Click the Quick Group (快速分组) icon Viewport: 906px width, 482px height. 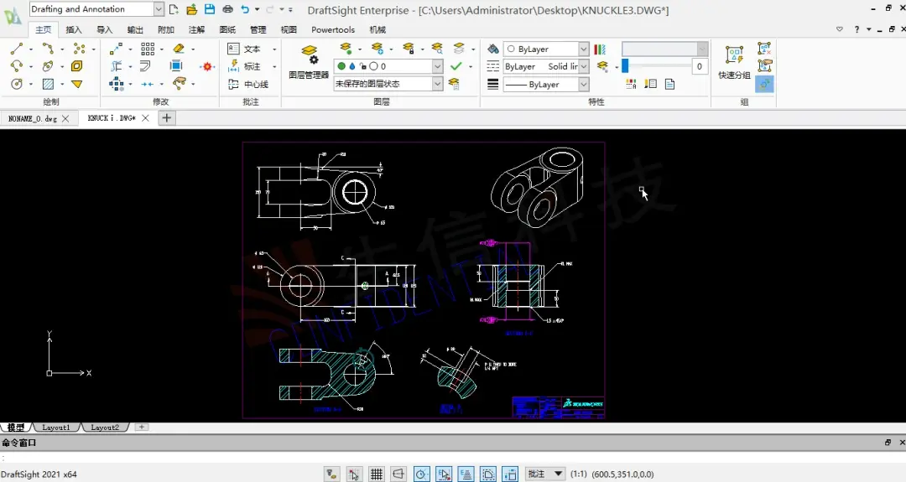coord(734,62)
